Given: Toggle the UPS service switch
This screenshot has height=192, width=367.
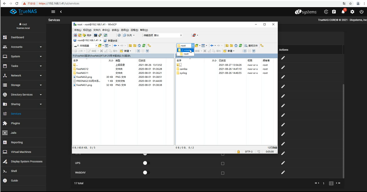Looking at the screenshot, I should click(146, 163).
